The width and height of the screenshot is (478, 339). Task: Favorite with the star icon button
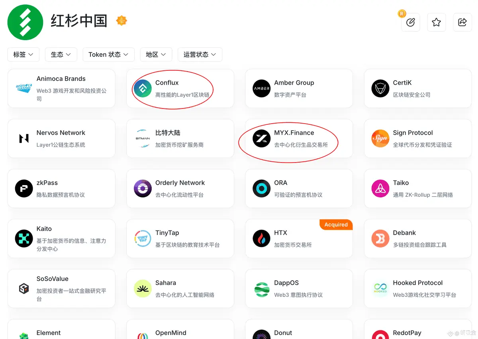436,22
